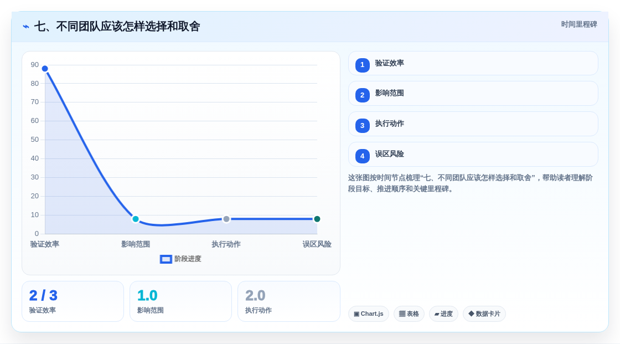The height and width of the screenshot is (344, 620).
Task: Click the 表格 tag chip
Action: click(x=409, y=314)
